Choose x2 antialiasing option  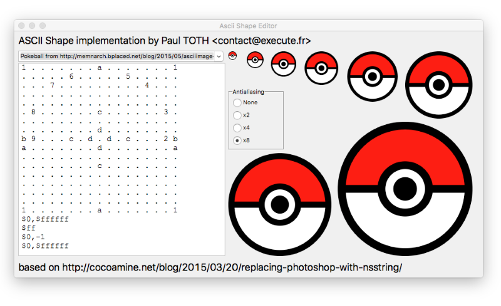pos(237,115)
